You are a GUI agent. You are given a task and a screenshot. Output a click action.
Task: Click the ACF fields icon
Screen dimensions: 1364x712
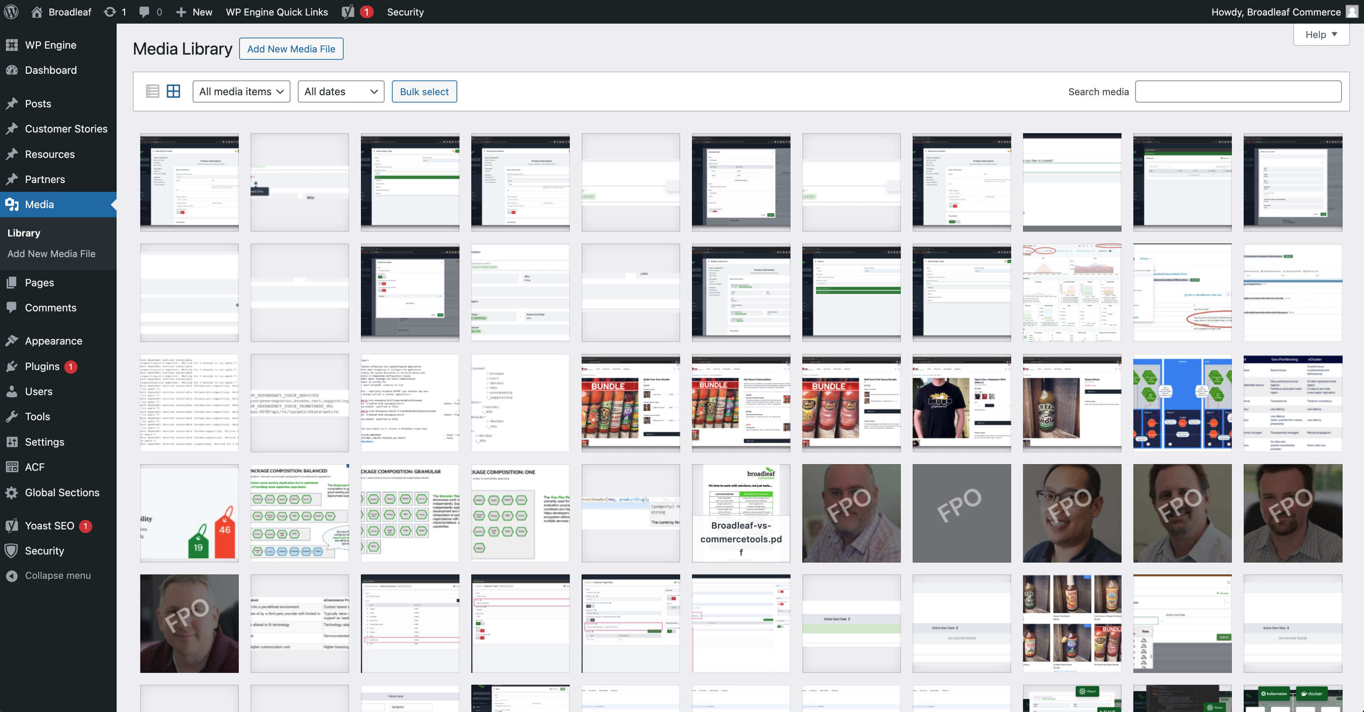coord(12,467)
